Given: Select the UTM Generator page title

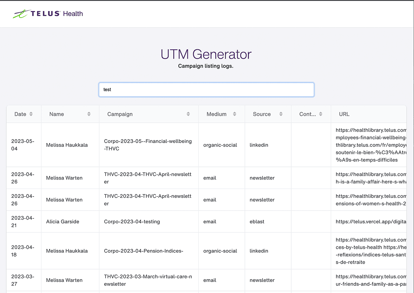Looking at the screenshot, I should click(206, 54).
